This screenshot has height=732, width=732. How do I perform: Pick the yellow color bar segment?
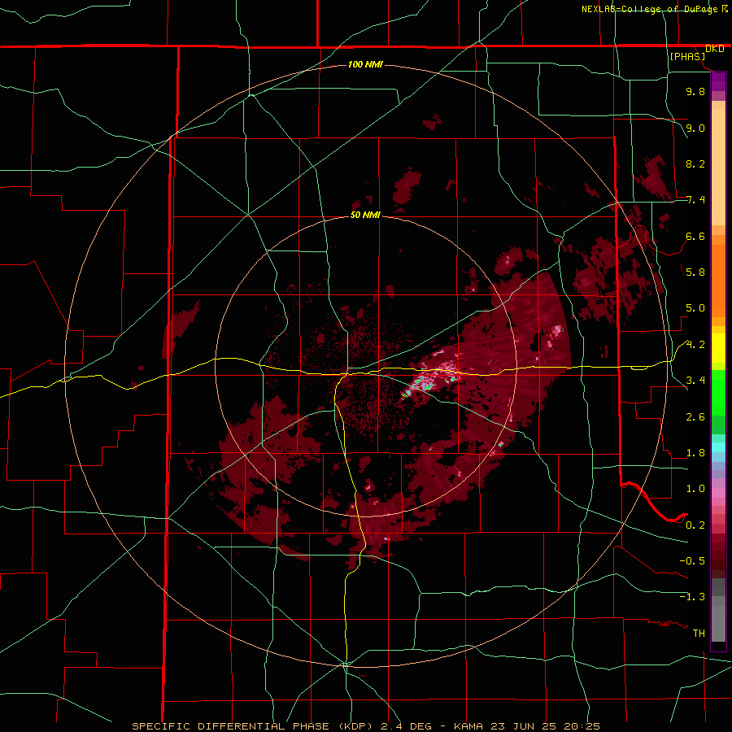pyautogui.click(x=718, y=348)
